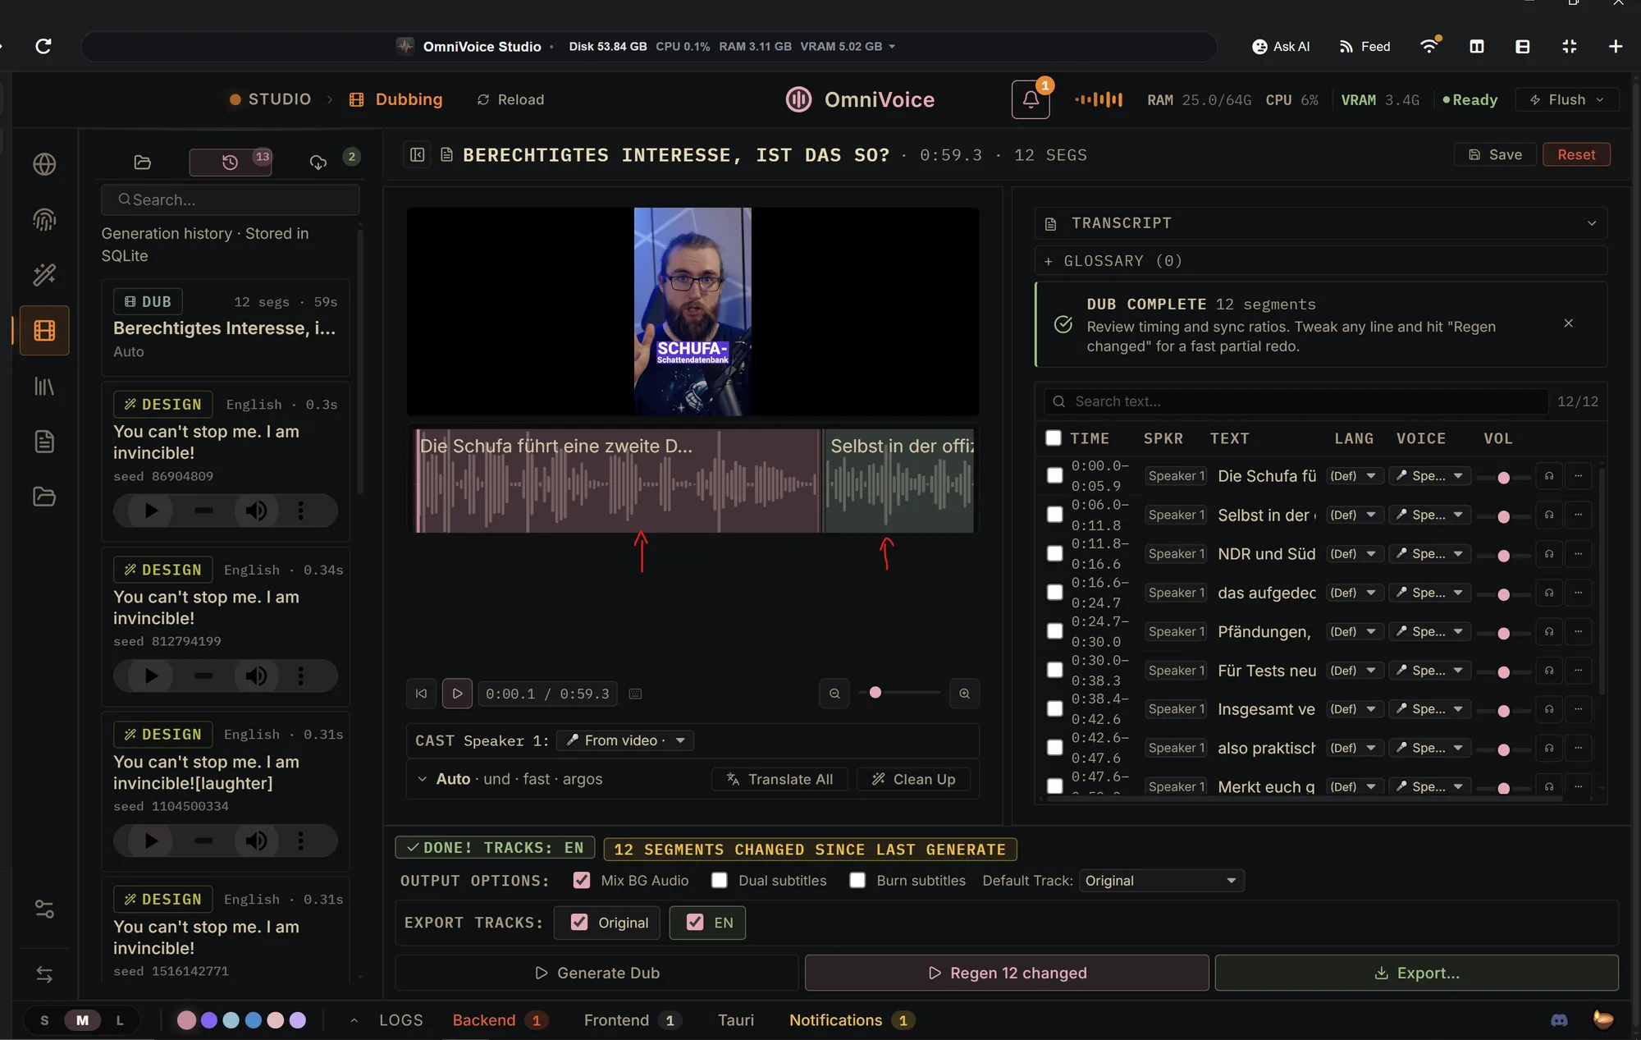Check the 'Die Schufa fü' segment checkbox
Image resolution: width=1641 pixels, height=1040 pixels.
1055,475
